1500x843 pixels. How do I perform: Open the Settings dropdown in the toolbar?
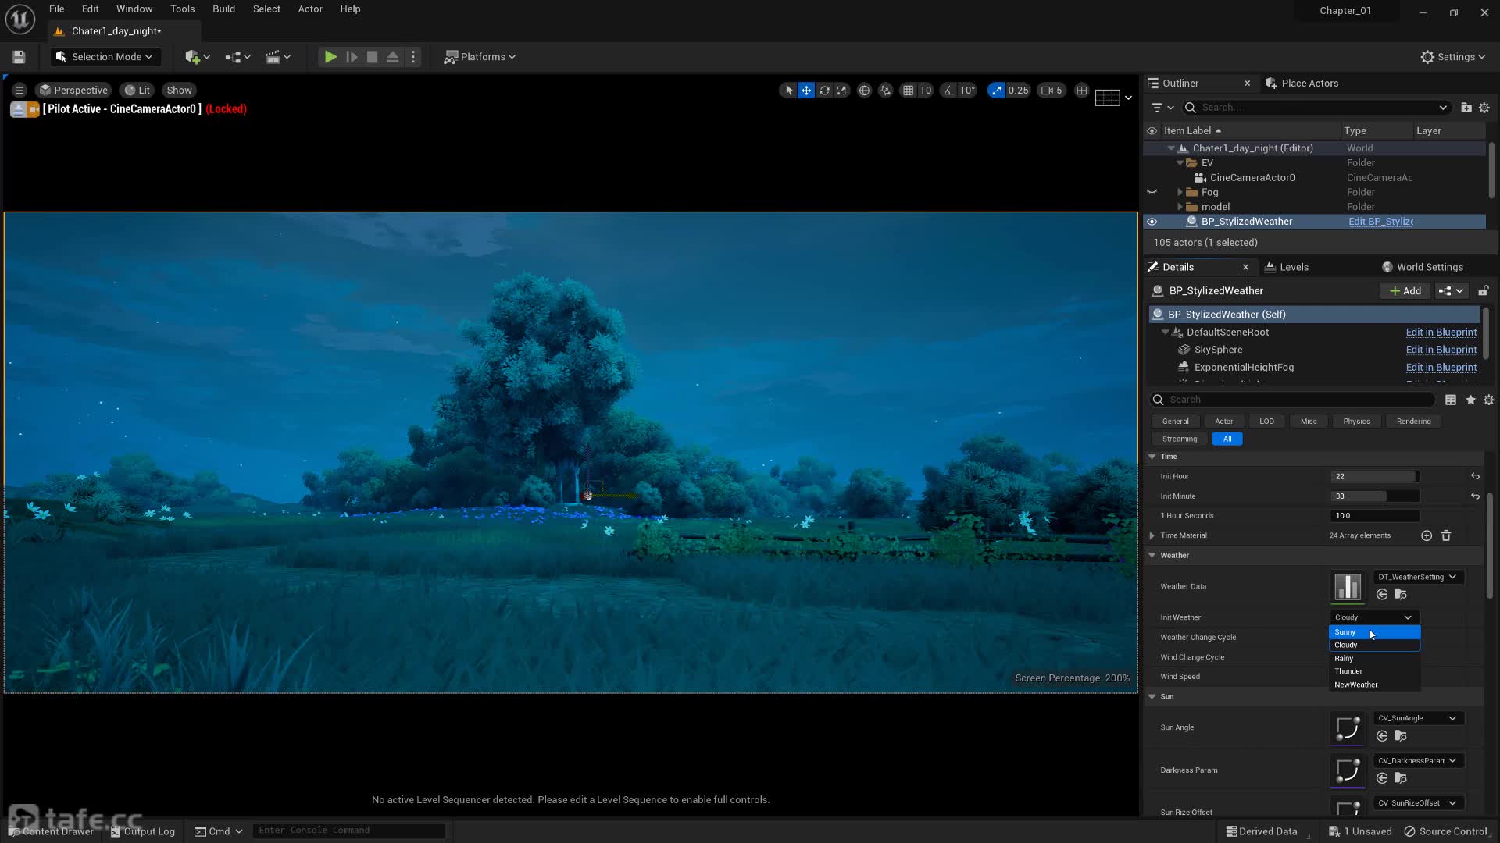[x=1452, y=57]
